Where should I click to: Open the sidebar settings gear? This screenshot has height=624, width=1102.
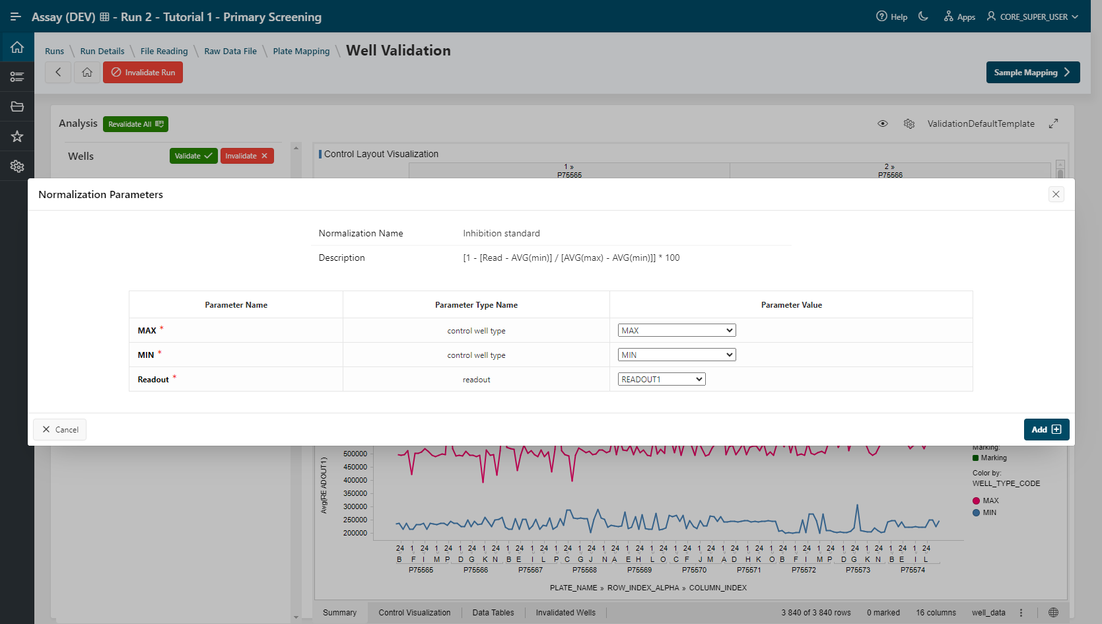pyautogui.click(x=17, y=166)
